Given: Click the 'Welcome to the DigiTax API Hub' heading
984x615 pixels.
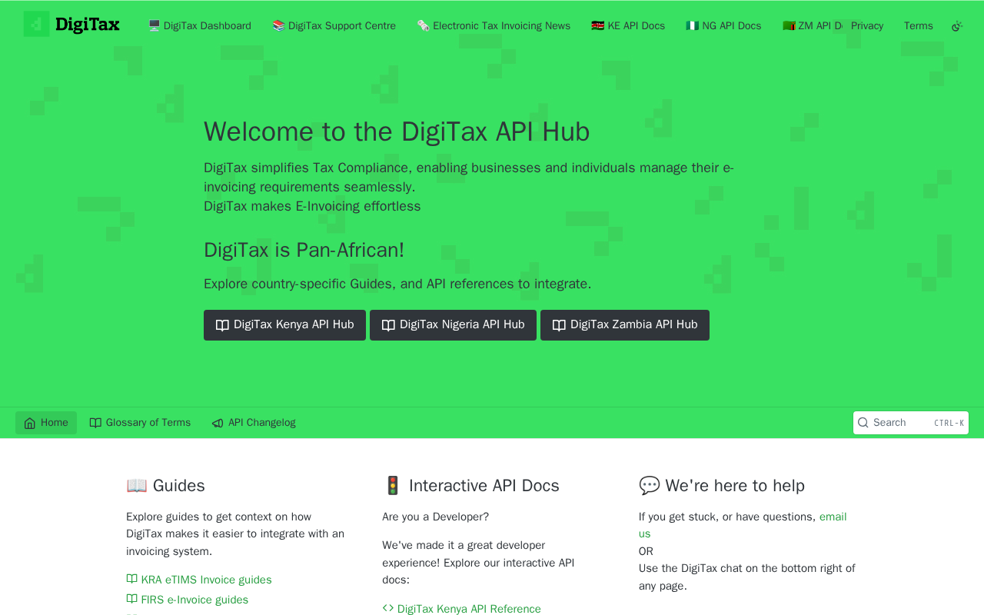Looking at the screenshot, I should point(397,131).
